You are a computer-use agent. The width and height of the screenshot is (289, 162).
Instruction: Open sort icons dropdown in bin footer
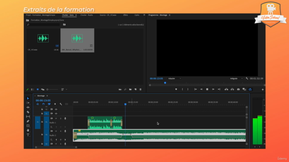pyautogui.click(x=64, y=90)
